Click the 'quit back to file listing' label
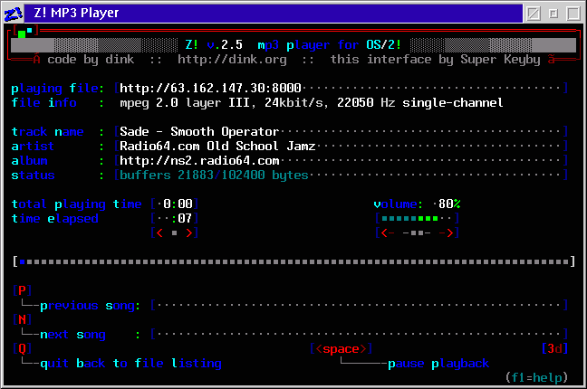Screen dimensions: 587x389 coord(130,363)
